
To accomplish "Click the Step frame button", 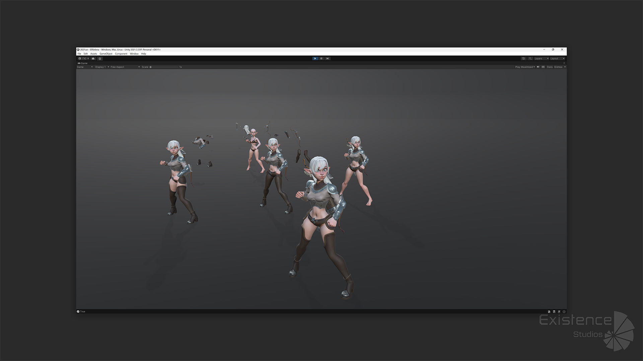I will click(328, 58).
